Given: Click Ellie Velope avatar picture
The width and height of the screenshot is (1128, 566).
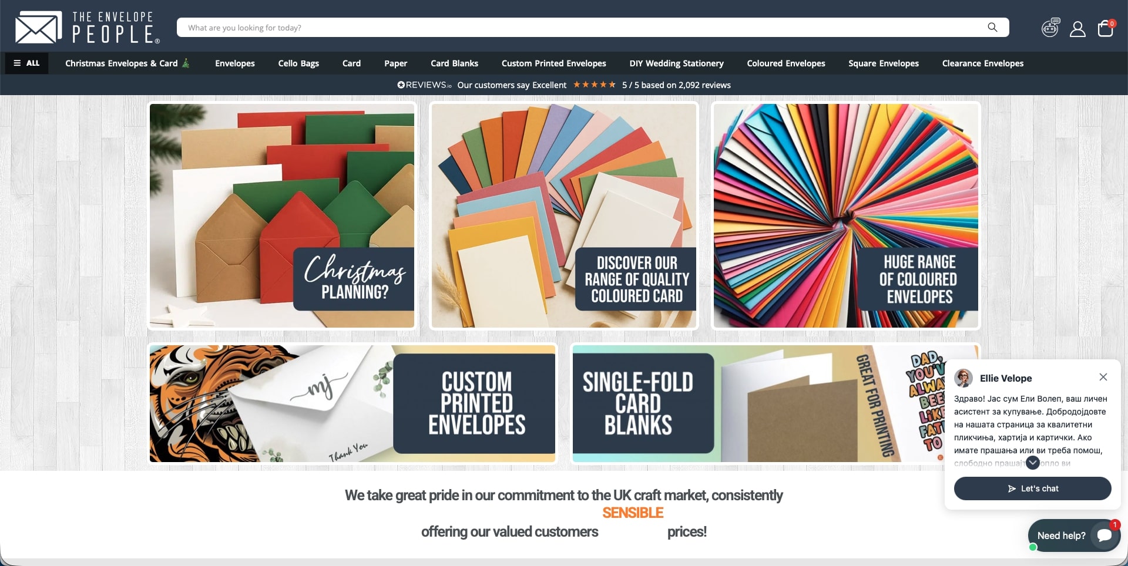Looking at the screenshot, I should (x=963, y=378).
